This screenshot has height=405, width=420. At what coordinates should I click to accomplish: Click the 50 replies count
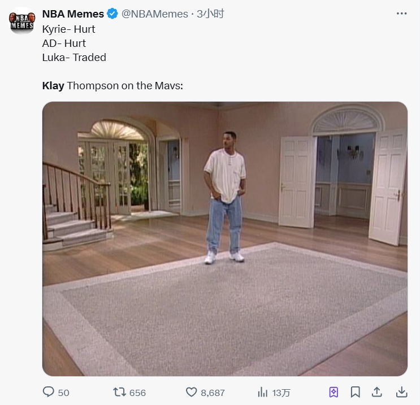pos(63,393)
